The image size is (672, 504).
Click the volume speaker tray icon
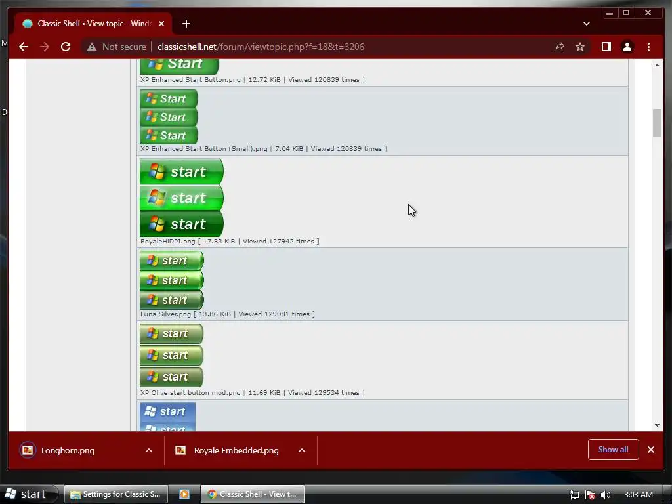tap(605, 495)
